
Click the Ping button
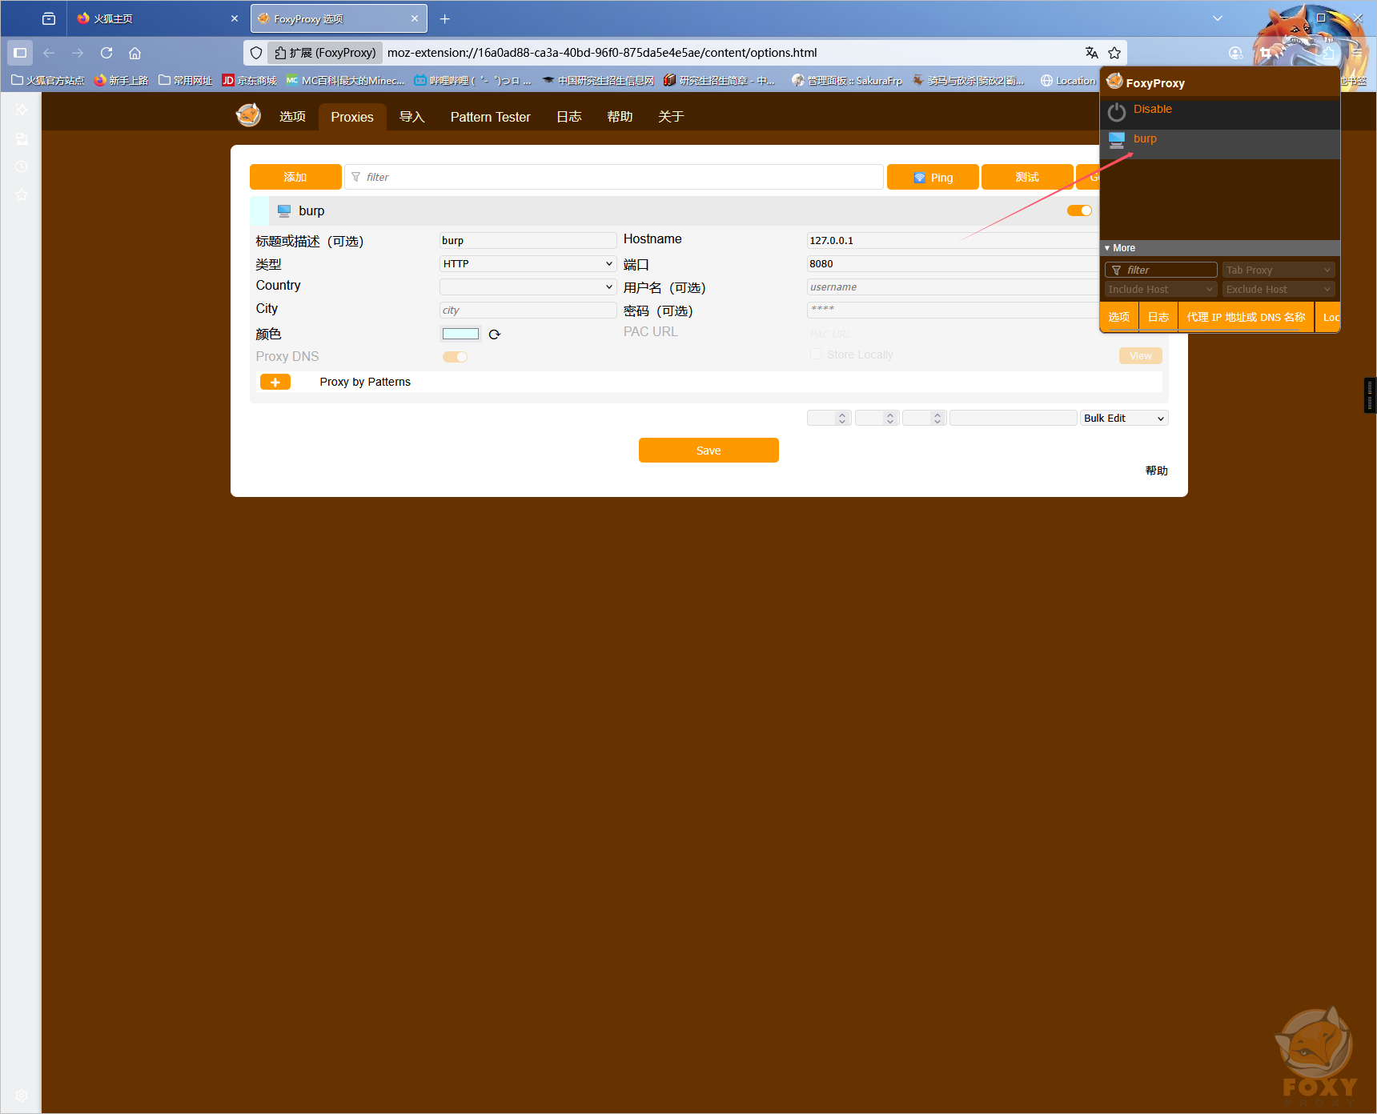point(933,178)
